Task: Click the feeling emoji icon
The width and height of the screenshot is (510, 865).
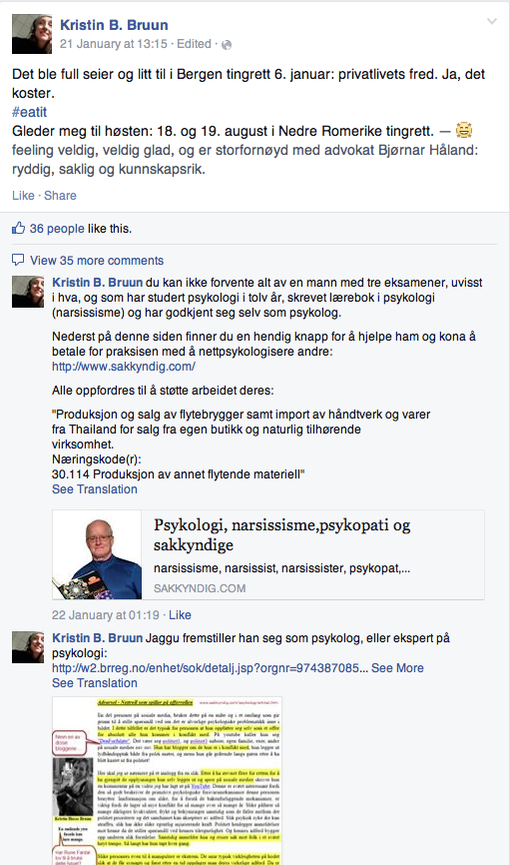Action: pos(464,131)
